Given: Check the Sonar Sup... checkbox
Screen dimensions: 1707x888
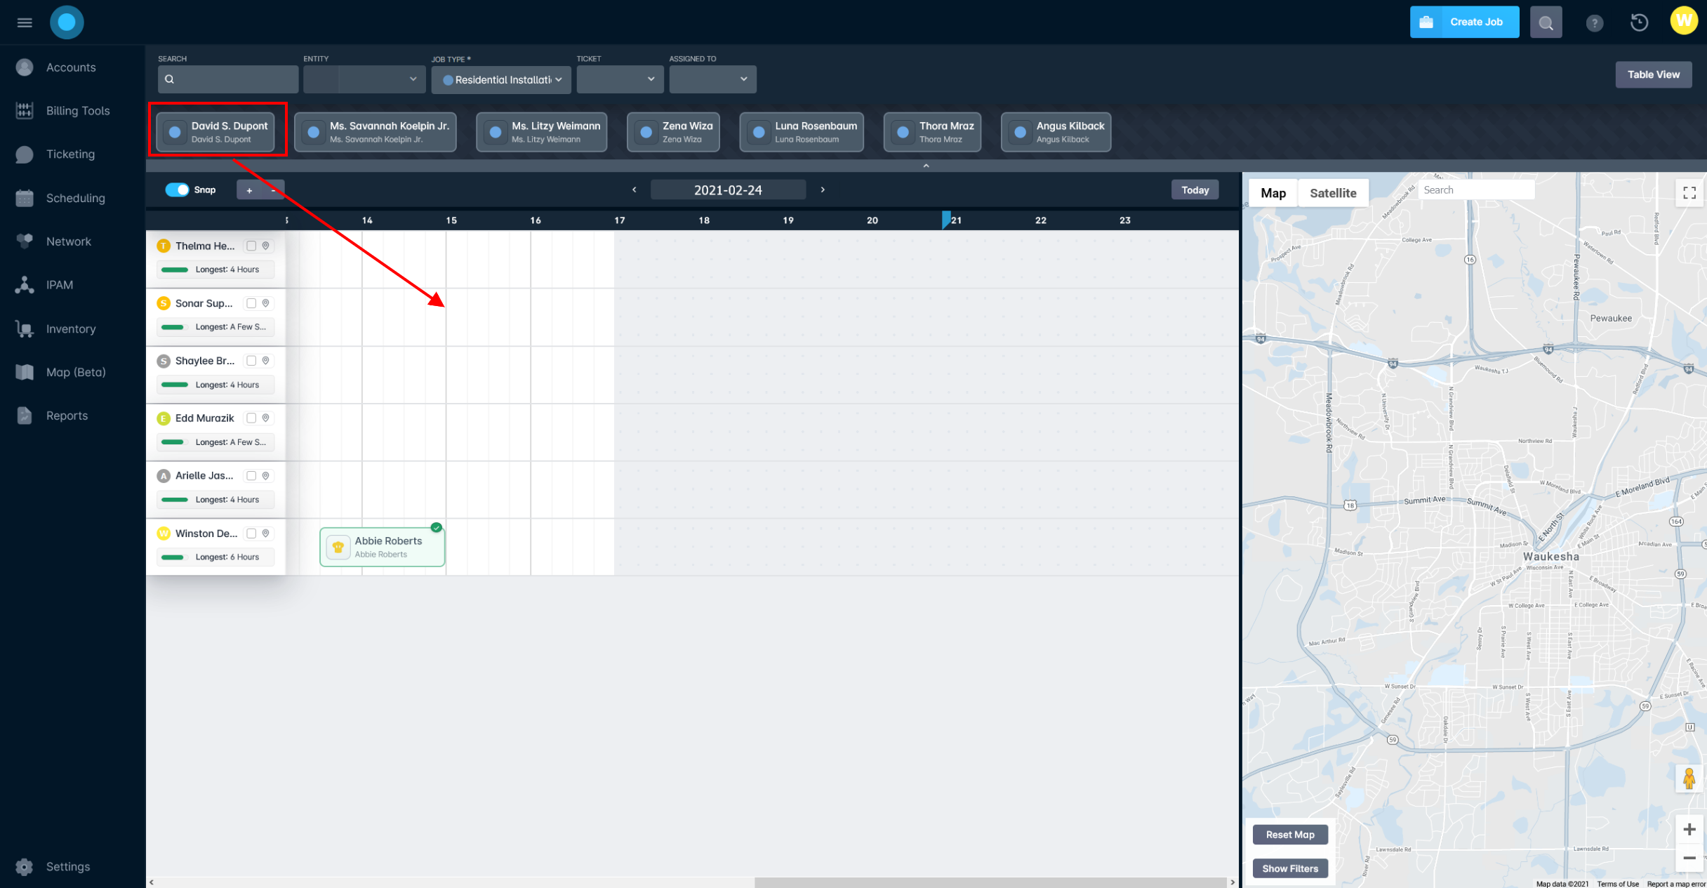Looking at the screenshot, I should coord(251,303).
